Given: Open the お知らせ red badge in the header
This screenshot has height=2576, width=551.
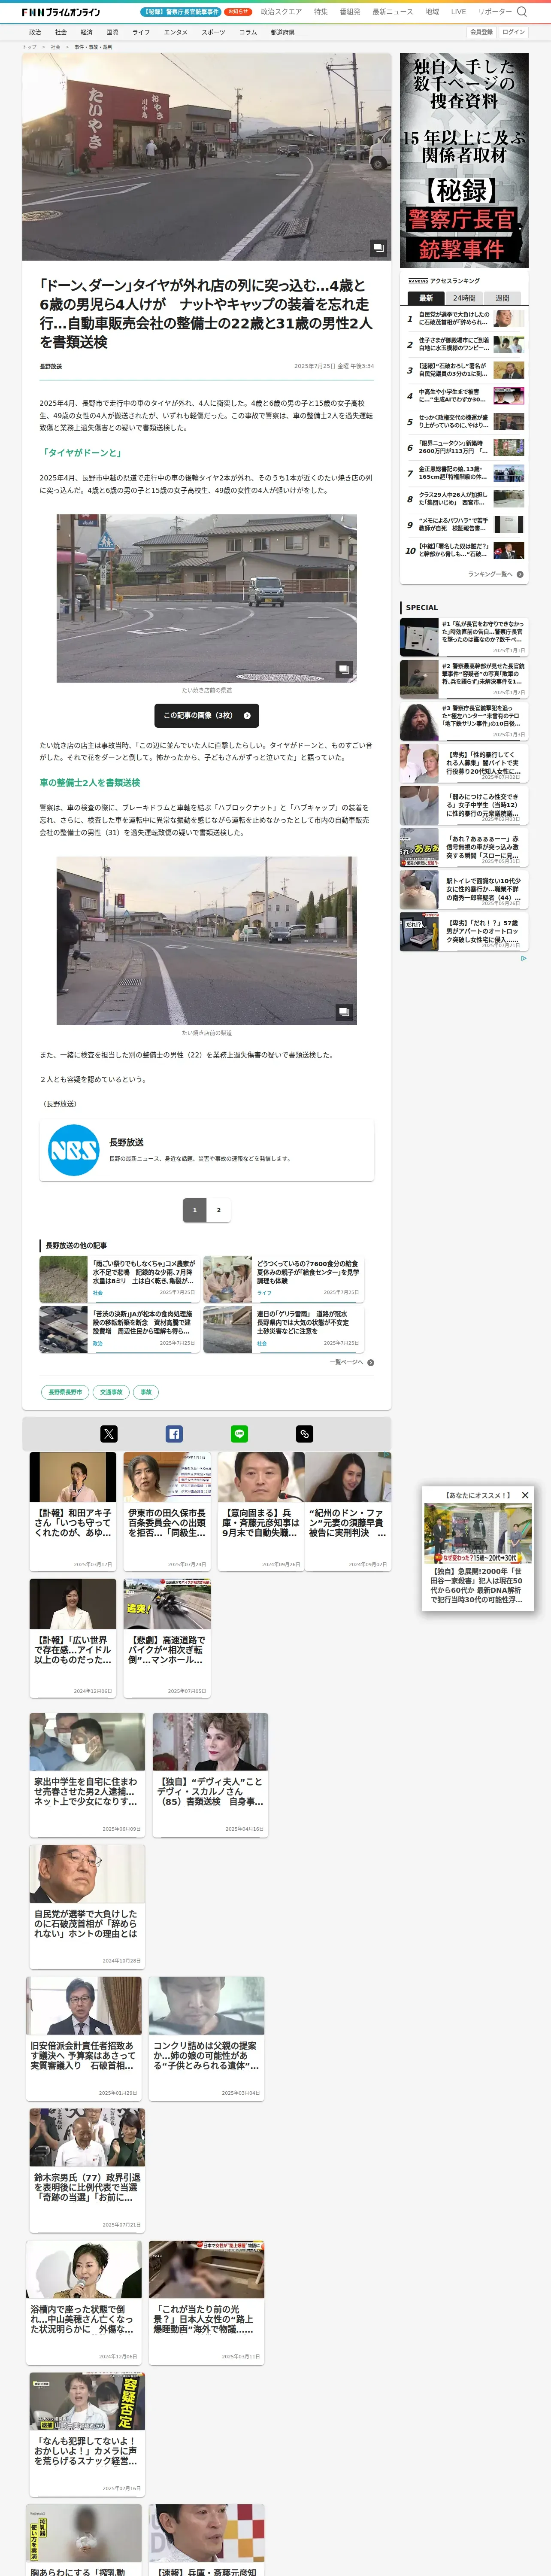Looking at the screenshot, I should pyautogui.click(x=238, y=12).
